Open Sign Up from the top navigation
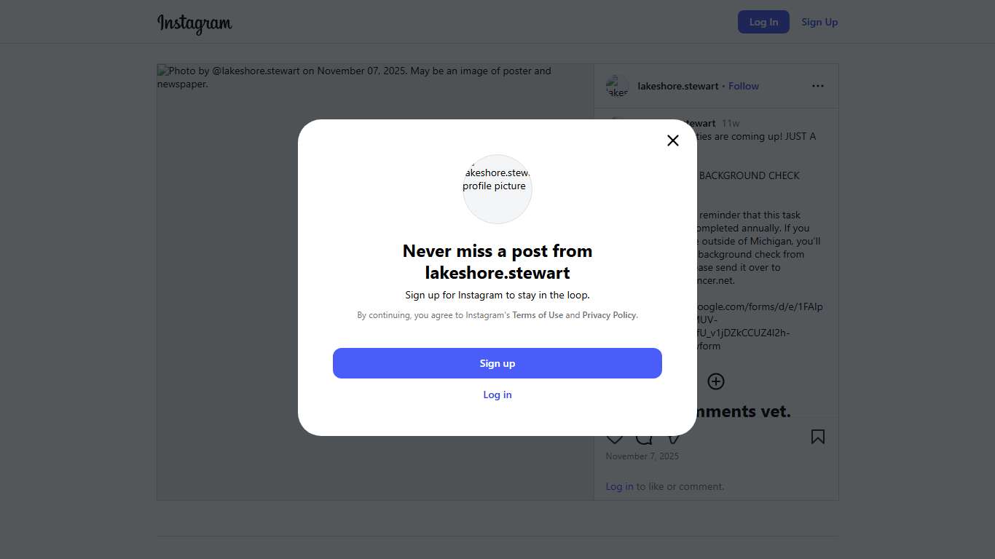The height and width of the screenshot is (559, 995). click(819, 22)
